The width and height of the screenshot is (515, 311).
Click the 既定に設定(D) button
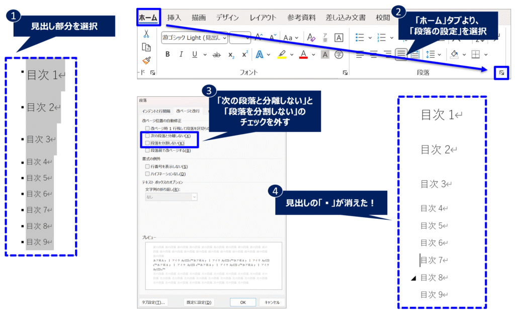click(199, 302)
